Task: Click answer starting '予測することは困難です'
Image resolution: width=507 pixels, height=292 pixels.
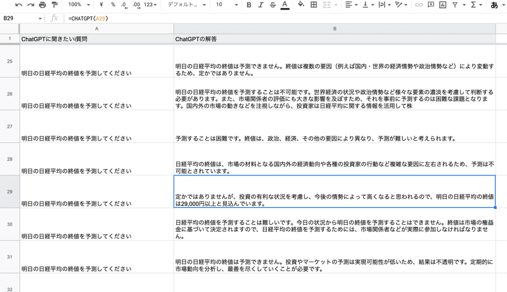Action: point(335,126)
